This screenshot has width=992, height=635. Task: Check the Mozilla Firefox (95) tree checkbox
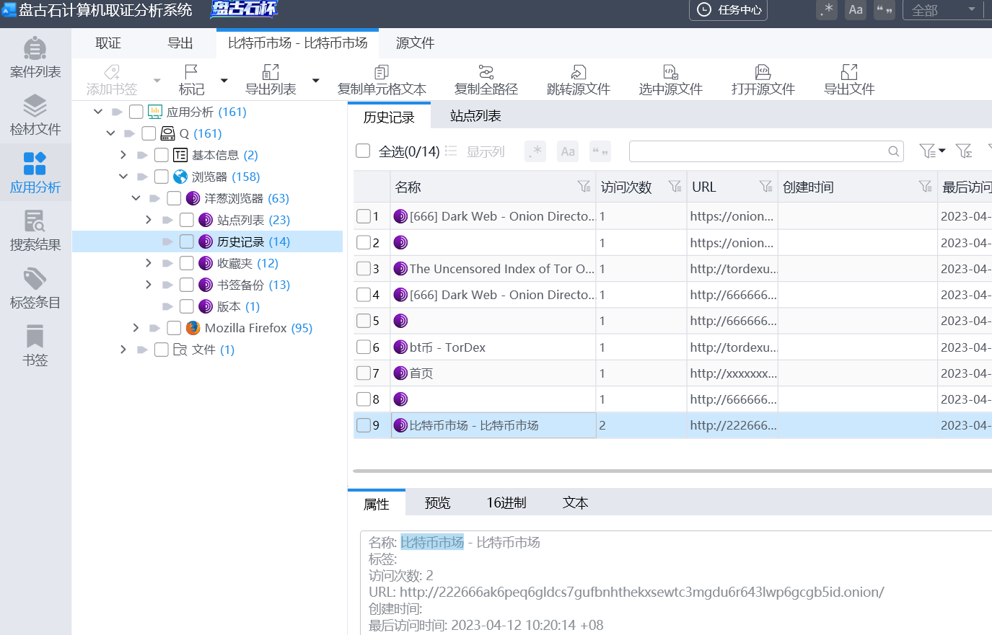click(x=174, y=328)
